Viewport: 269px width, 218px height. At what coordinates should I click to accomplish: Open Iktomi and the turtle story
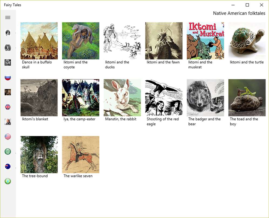point(247,41)
